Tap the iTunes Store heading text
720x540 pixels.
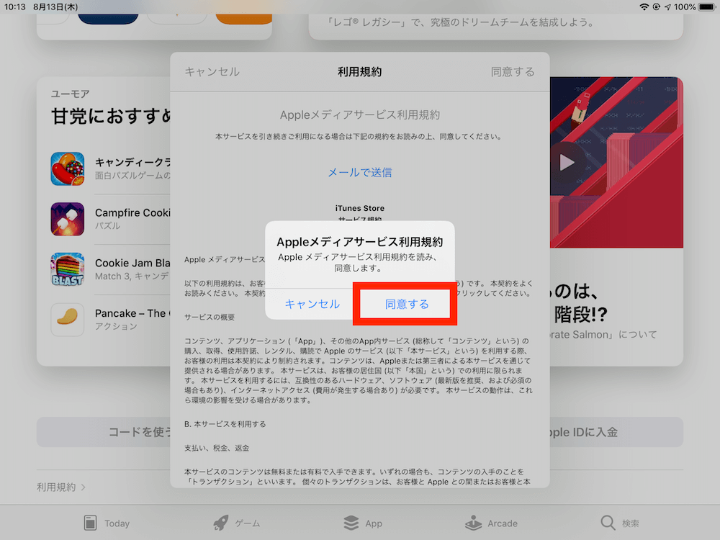(x=360, y=208)
